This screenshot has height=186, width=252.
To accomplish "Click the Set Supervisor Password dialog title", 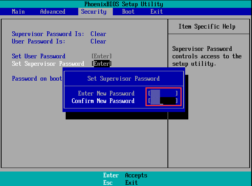I will [x=123, y=79].
